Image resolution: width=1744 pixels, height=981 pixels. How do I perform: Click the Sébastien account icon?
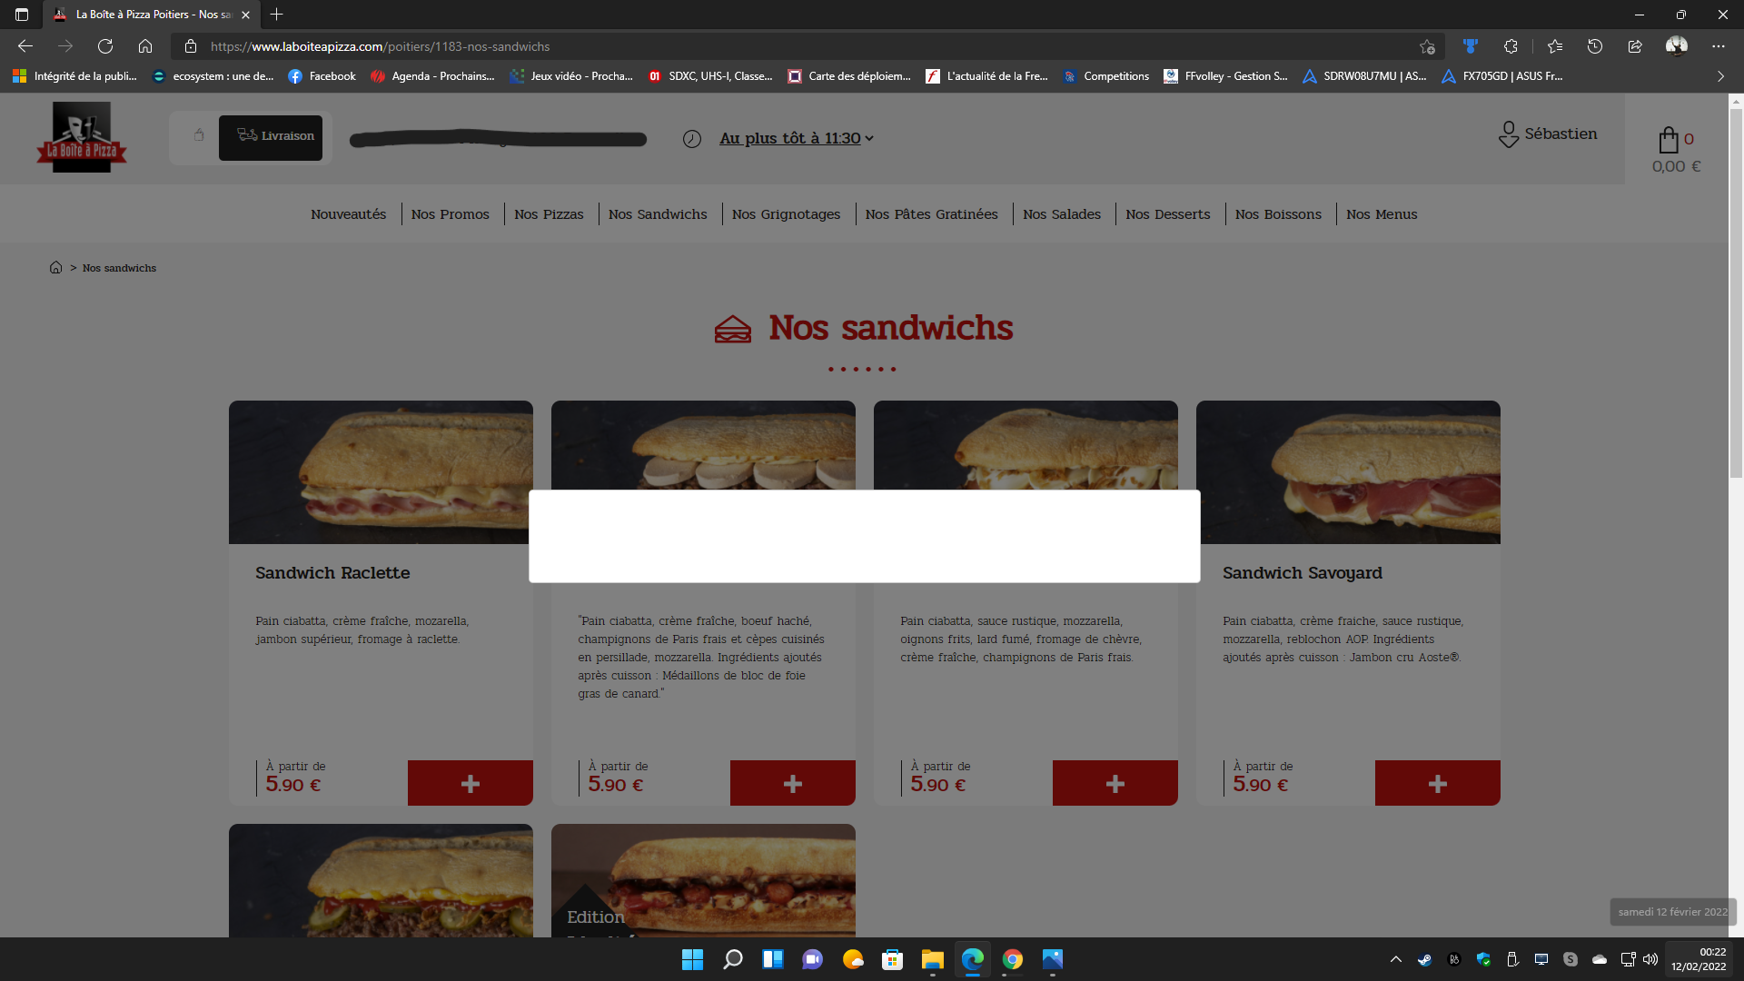pyautogui.click(x=1508, y=134)
